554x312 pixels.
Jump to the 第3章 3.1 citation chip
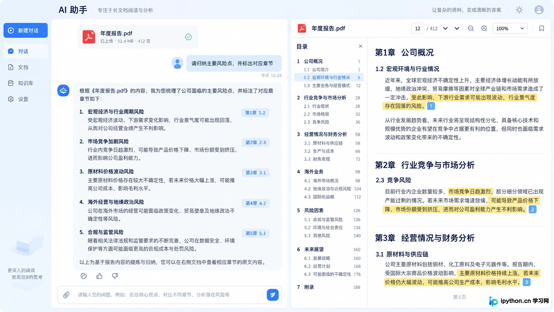pos(255,173)
